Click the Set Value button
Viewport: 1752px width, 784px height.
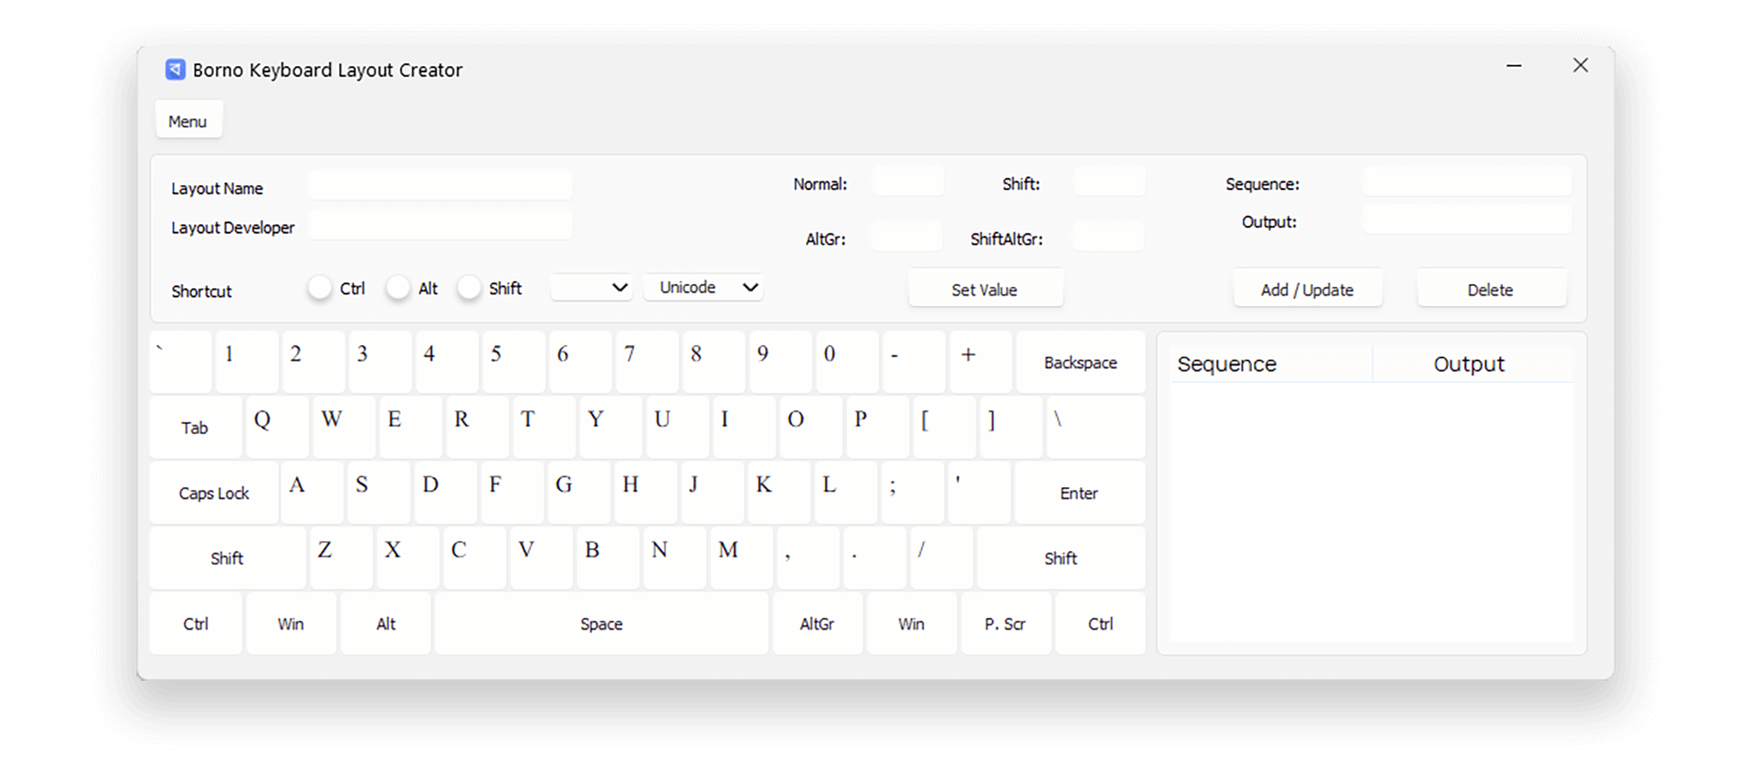click(x=985, y=290)
